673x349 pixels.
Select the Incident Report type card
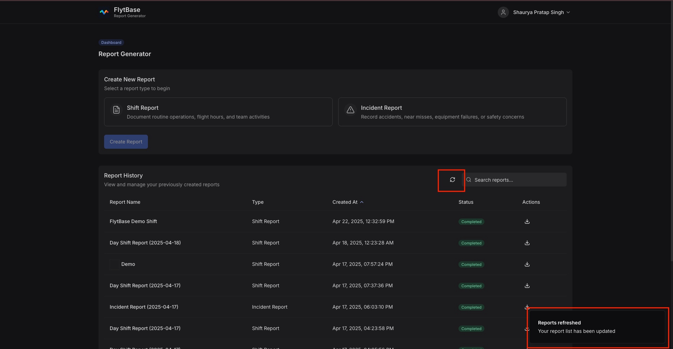coord(452,112)
